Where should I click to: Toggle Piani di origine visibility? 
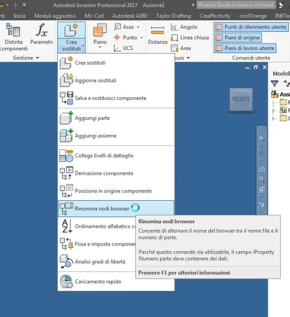tap(237, 38)
